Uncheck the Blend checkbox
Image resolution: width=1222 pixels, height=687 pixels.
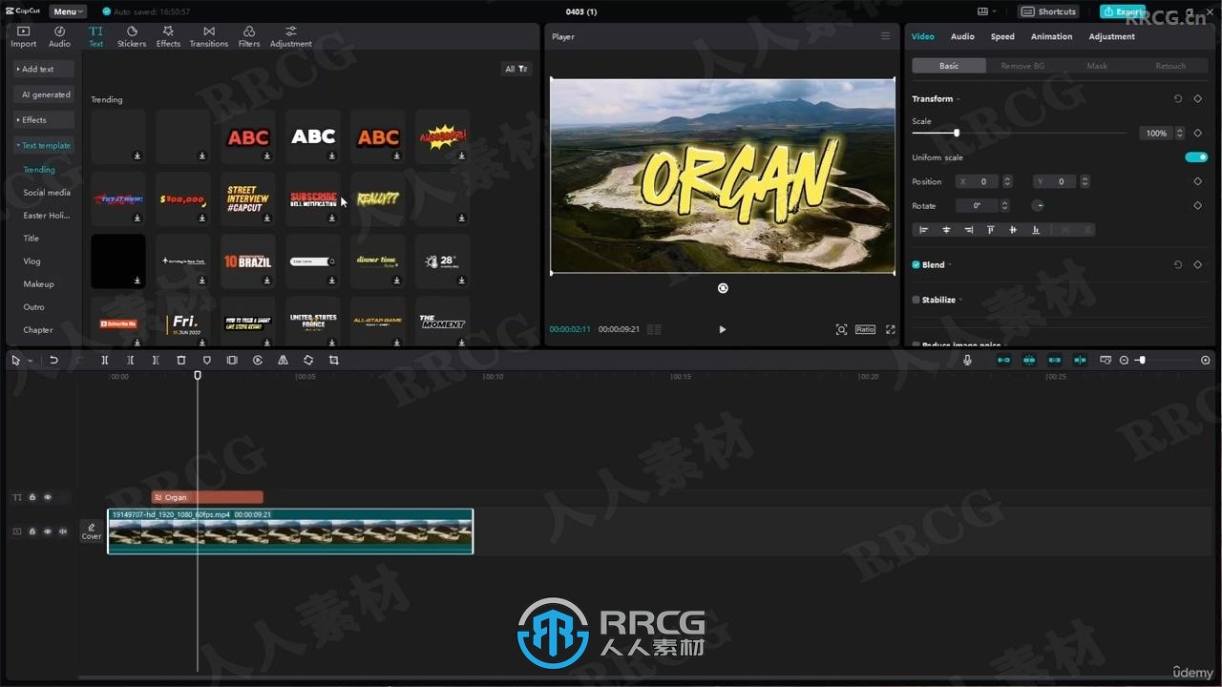[x=916, y=264]
